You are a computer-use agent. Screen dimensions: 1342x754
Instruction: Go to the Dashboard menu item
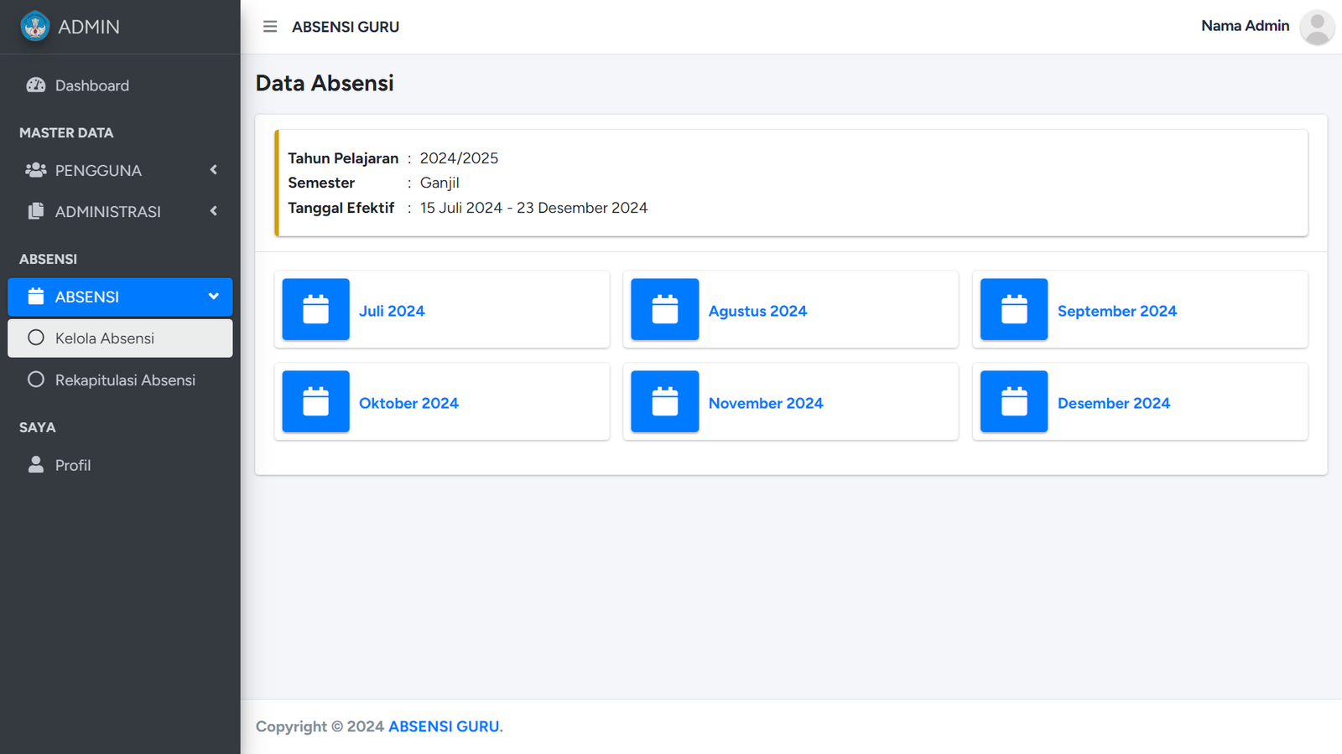pos(92,85)
